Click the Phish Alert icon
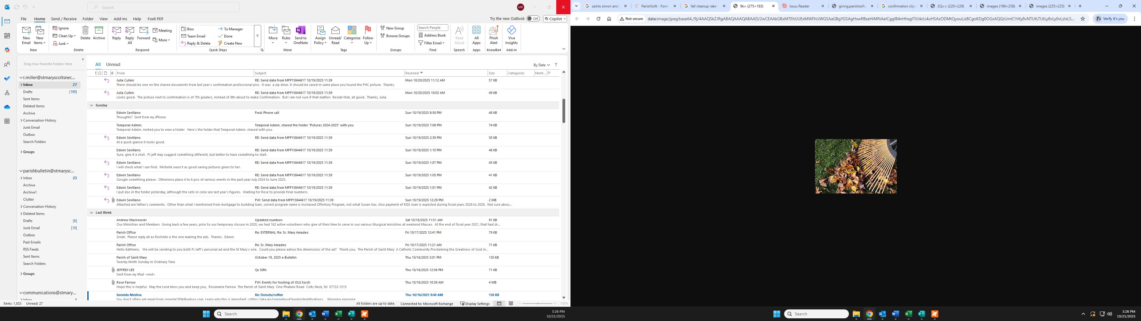The width and height of the screenshot is (1141, 321). point(494,31)
